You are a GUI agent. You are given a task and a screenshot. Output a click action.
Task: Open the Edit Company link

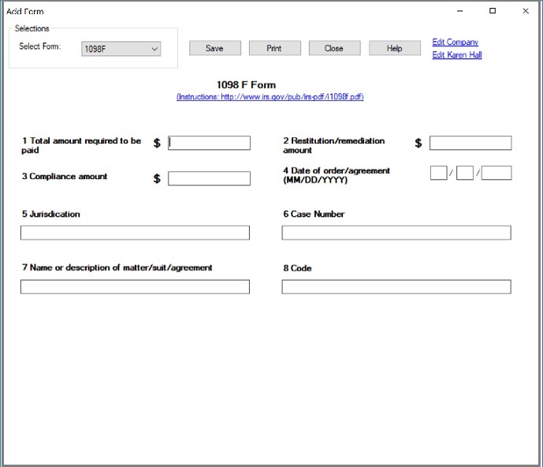click(456, 43)
